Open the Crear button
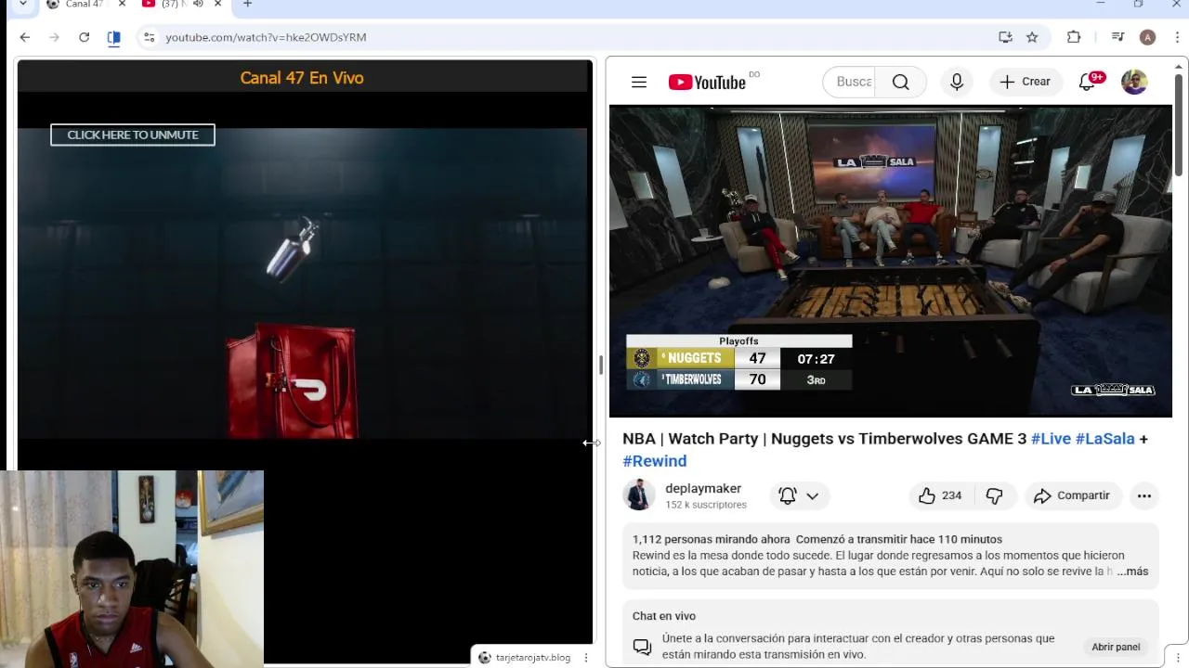1189x668 pixels. tap(1026, 82)
